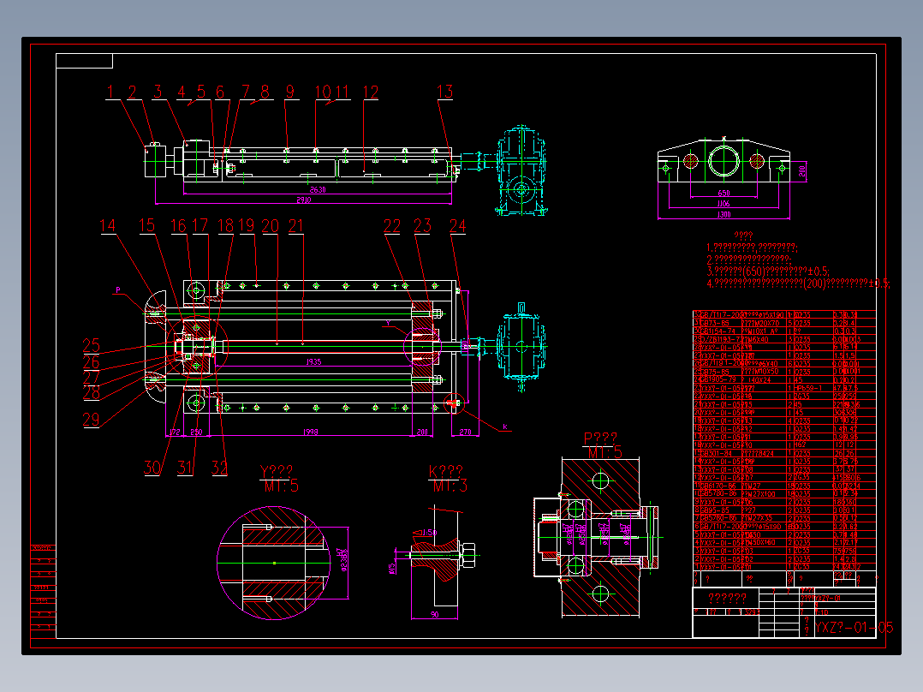
Task: Select the 1935 dimension in plan view
Action: (313, 362)
